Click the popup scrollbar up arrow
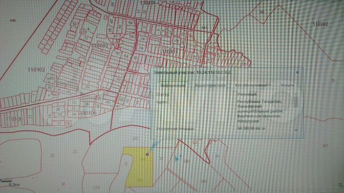344x193 pixels. click(296, 94)
